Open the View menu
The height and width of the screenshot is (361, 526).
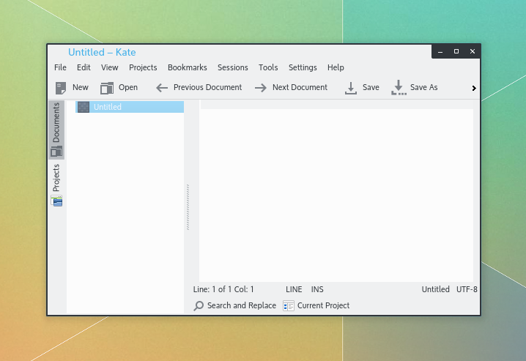[x=110, y=67]
